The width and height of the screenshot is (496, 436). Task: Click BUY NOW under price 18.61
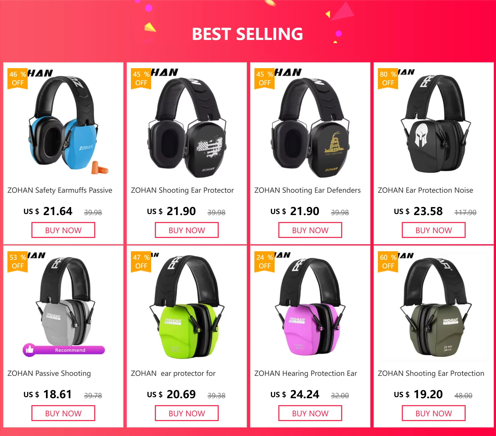tap(63, 413)
